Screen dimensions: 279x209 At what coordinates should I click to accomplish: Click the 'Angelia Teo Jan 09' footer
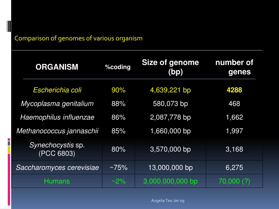pyautogui.click(x=168, y=201)
